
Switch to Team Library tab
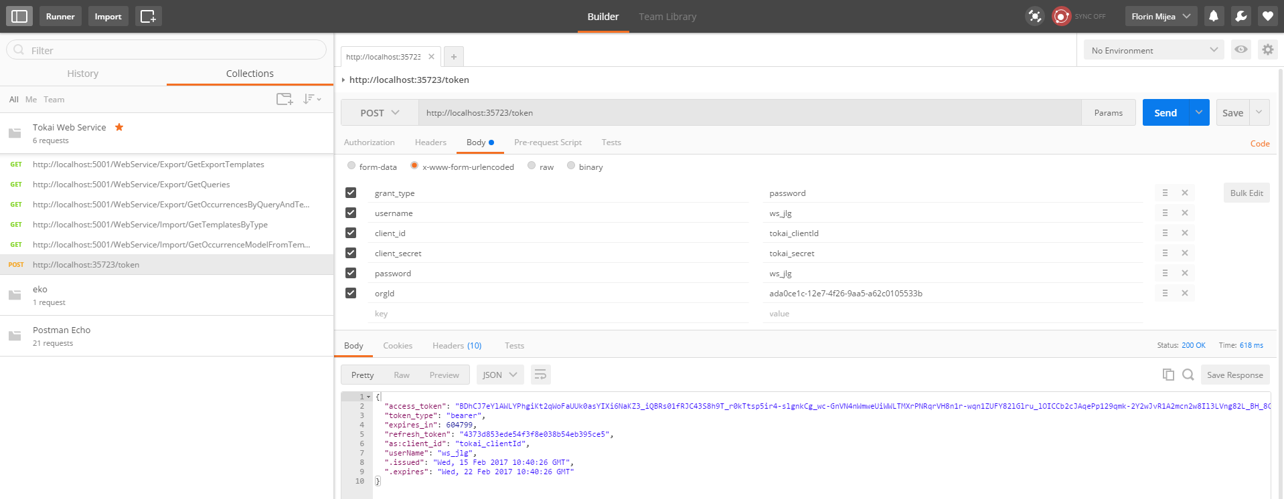click(x=667, y=17)
